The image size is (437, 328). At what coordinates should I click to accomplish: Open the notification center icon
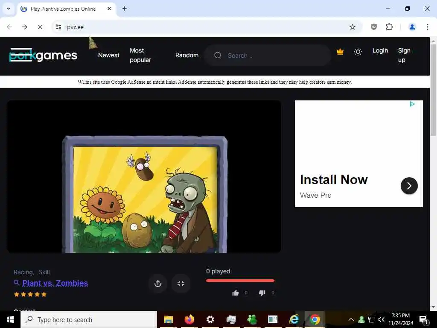click(423, 320)
